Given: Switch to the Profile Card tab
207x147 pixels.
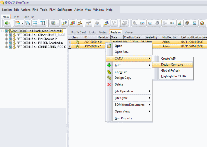Looking at the screenshot, I should click(x=78, y=32).
